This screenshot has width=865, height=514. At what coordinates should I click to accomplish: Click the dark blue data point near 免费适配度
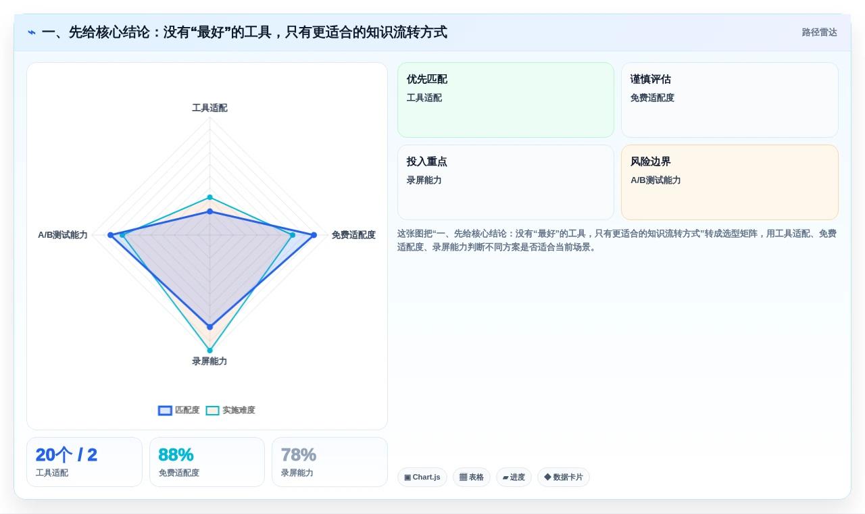tap(314, 235)
